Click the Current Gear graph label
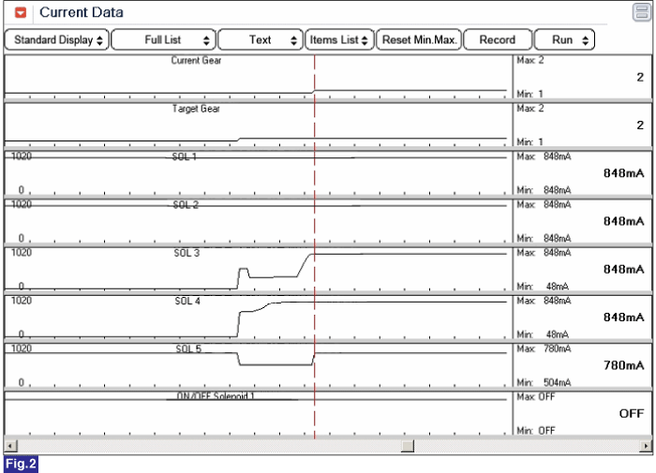 click(x=196, y=61)
